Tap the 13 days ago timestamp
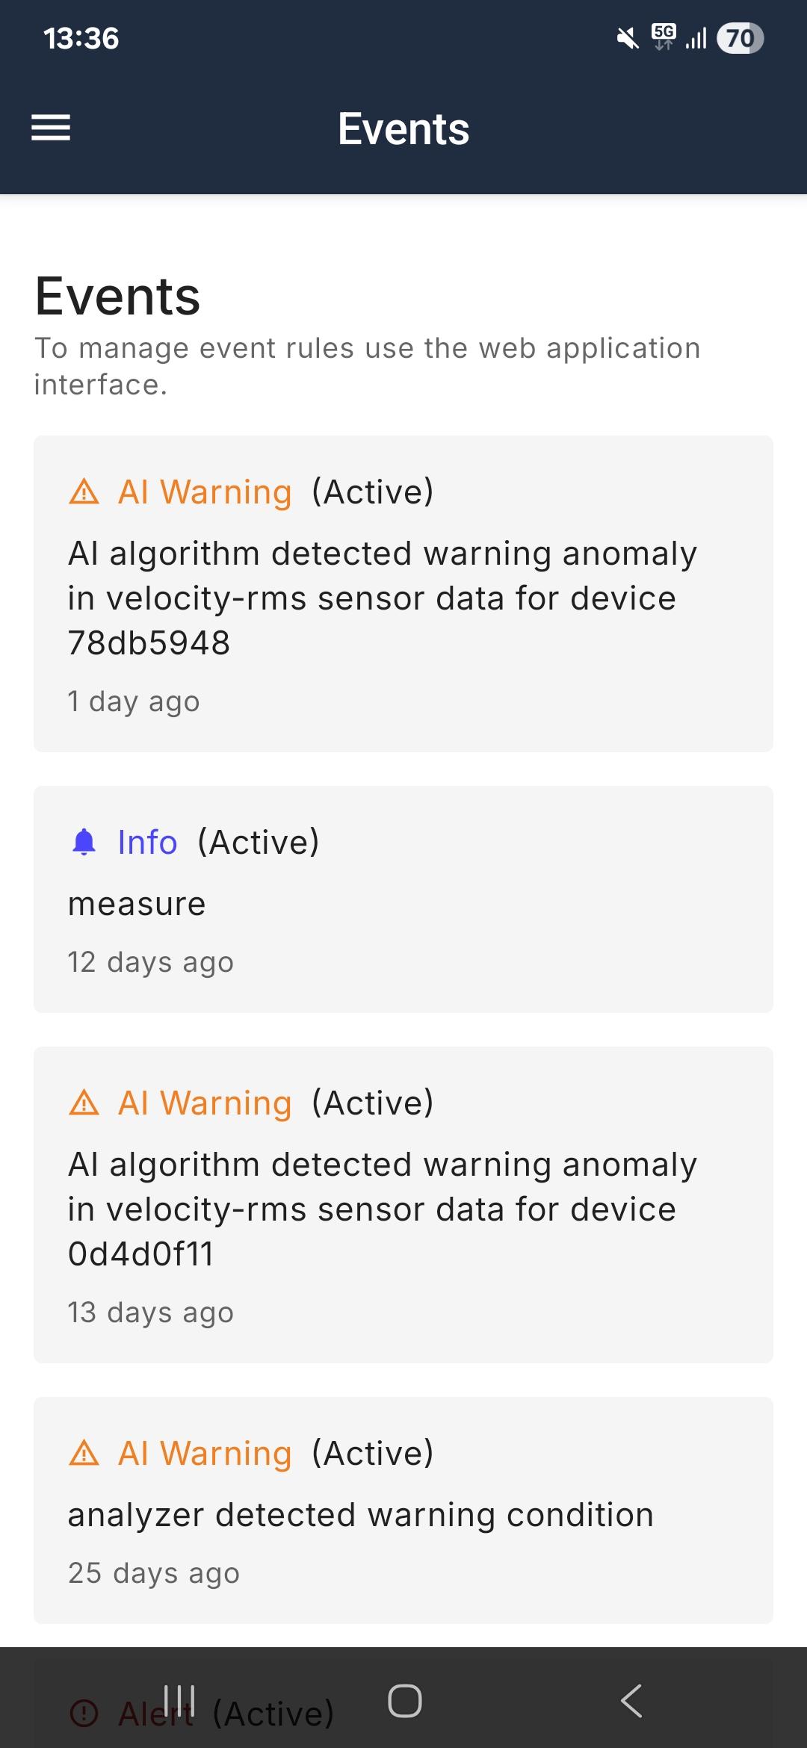 click(x=150, y=1312)
